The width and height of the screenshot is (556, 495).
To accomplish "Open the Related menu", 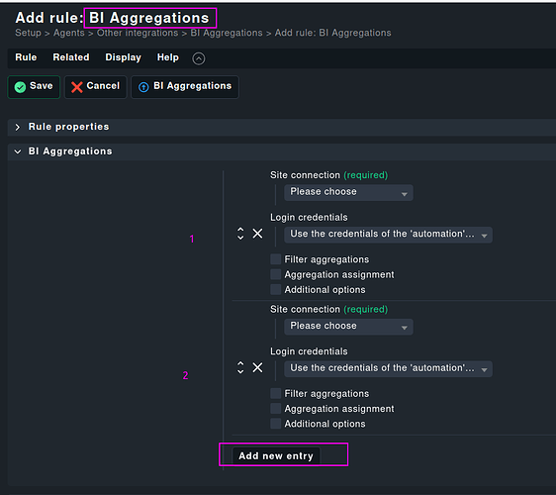I will 71,57.
